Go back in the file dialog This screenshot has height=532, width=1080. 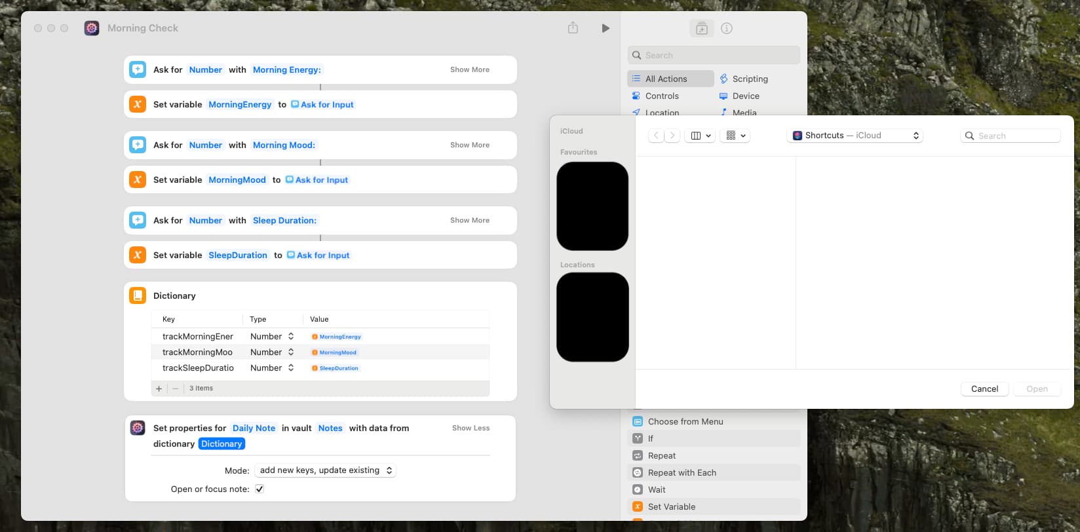tap(656, 136)
